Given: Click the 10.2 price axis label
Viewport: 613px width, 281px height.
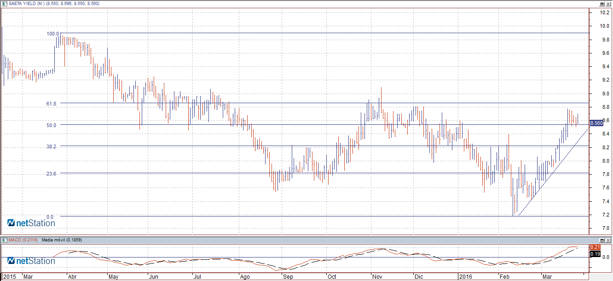Looking at the screenshot, I should coord(605,12).
